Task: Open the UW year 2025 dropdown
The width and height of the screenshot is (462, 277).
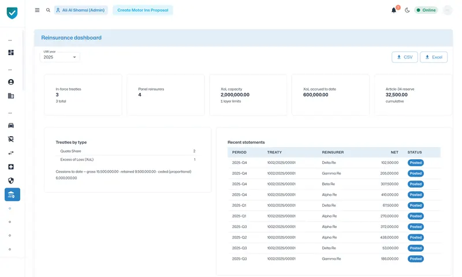Action: coord(60,57)
